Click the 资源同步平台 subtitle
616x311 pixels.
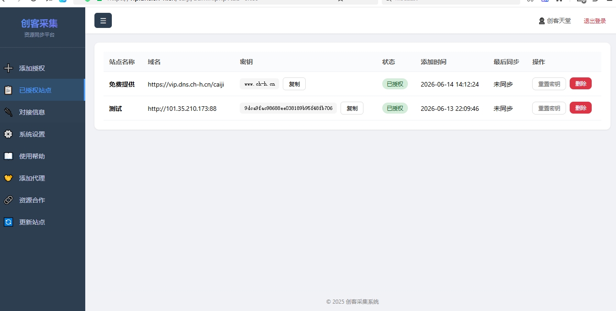pos(39,35)
